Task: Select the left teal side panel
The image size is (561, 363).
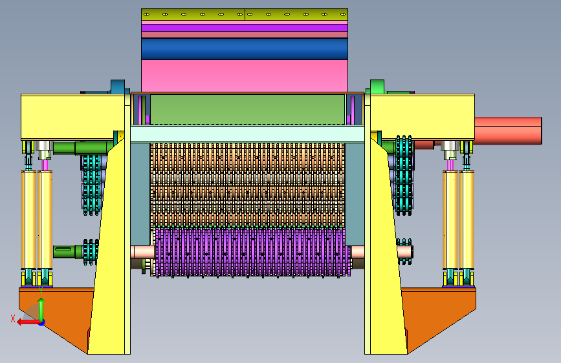Action: point(140,194)
